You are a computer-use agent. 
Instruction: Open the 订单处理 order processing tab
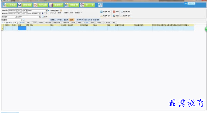9,5
